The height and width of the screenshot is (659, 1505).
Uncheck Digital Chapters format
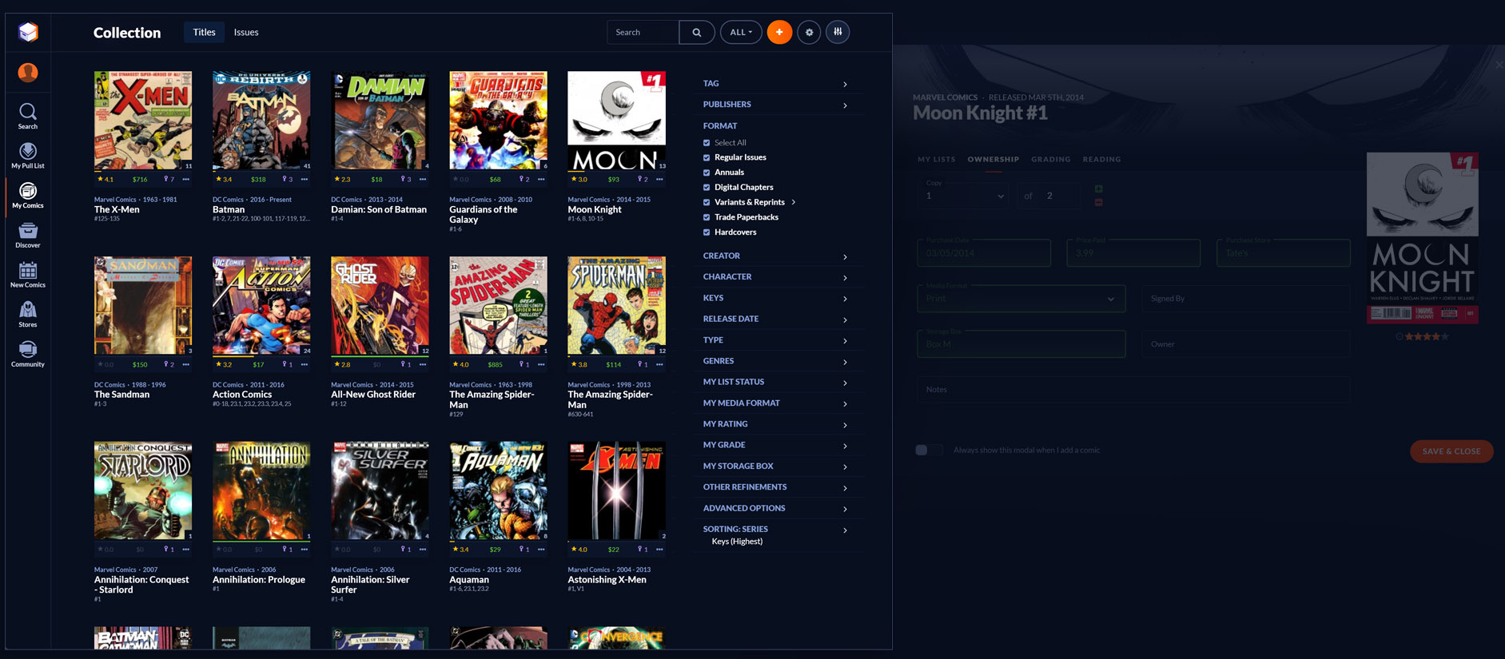[x=707, y=188]
